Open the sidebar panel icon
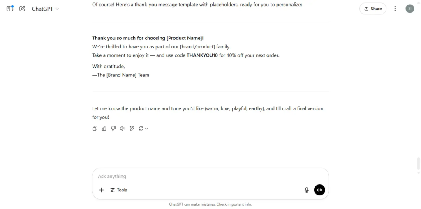The height and width of the screenshot is (209, 421). 10,9
